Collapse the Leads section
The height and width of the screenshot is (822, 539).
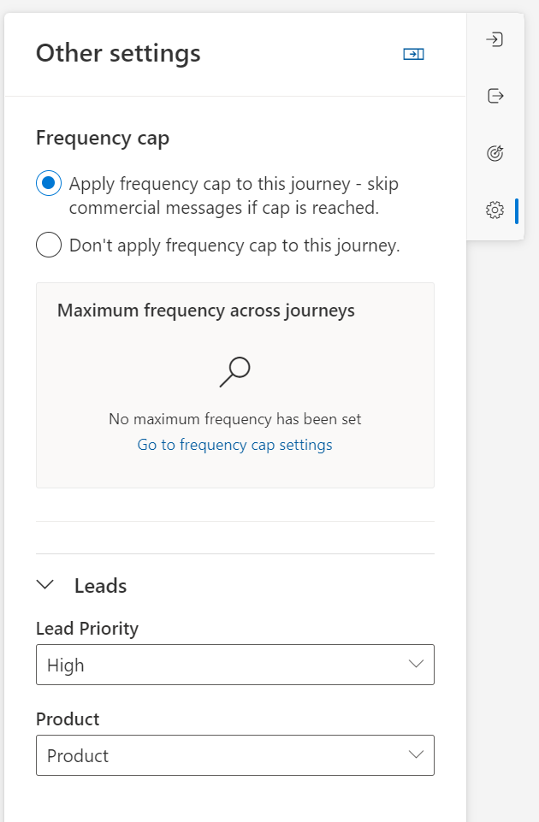pyautogui.click(x=45, y=585)
